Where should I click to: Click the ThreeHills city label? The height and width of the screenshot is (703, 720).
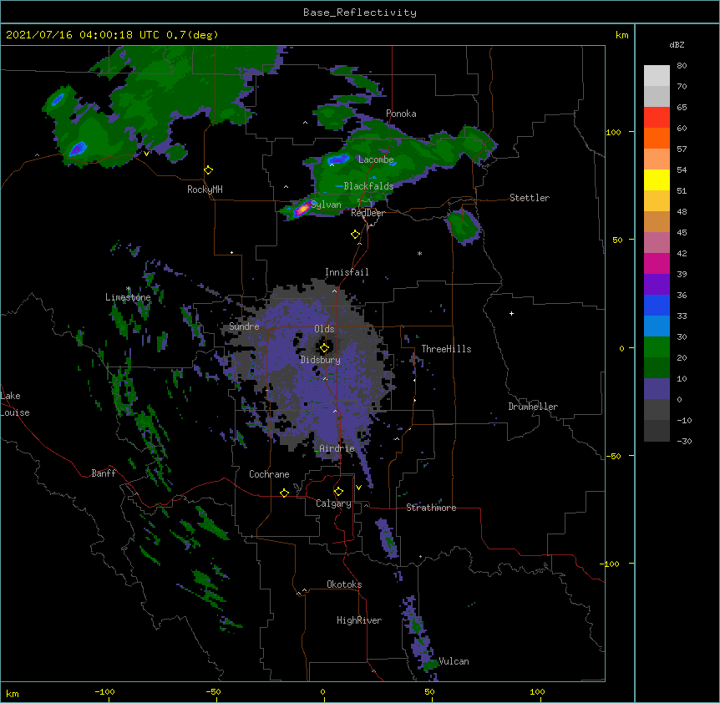[446, 349]
